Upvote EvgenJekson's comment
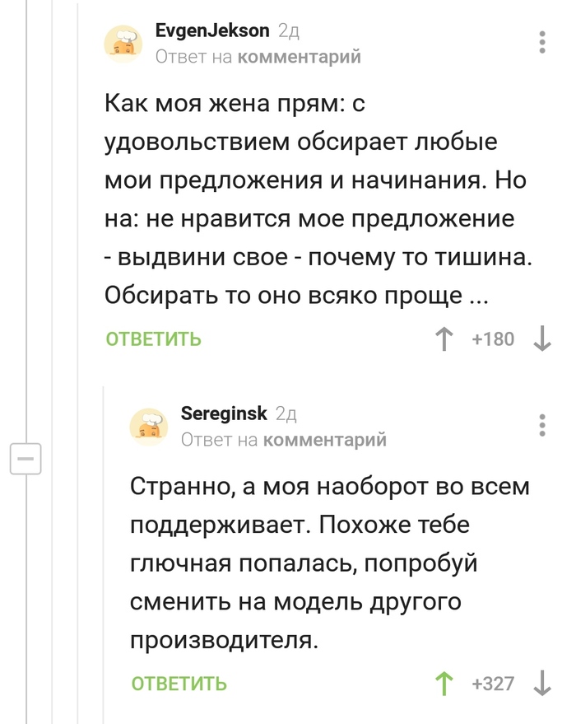 tap(444, 339)
